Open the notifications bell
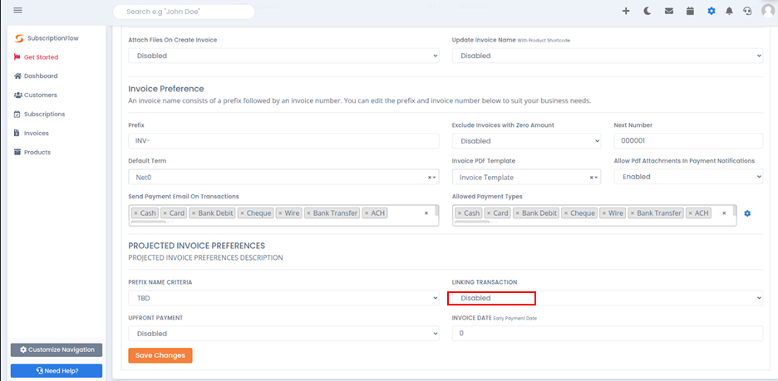This screenshot has width=778, height=381. click(x=729, y=11)
